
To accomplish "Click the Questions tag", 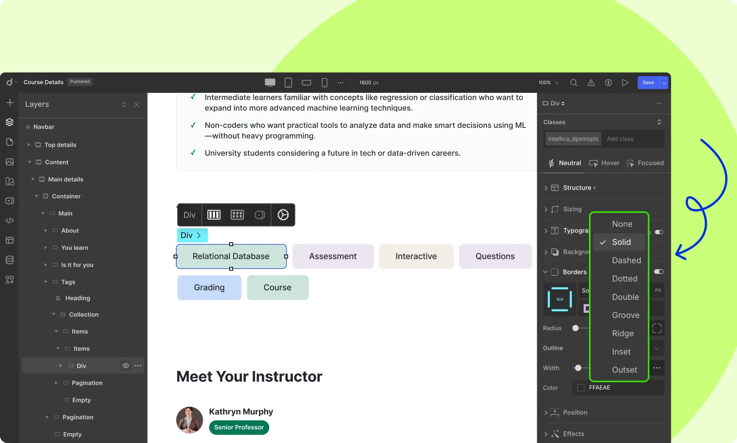I will pos(495,256).
